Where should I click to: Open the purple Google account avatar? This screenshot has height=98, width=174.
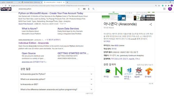tap(170, 9)
